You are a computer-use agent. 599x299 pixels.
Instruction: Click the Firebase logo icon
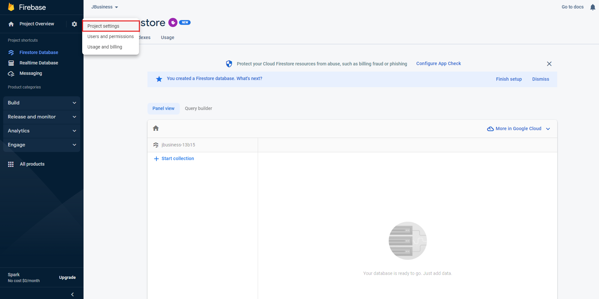pyautogui.click(x=11, y=7)
